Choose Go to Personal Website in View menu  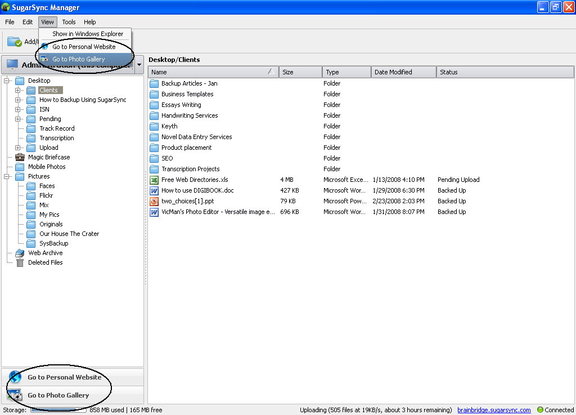coord(85,47)
